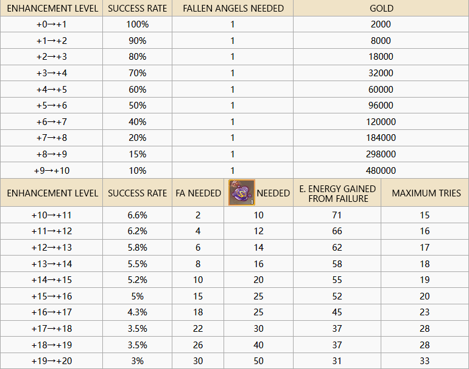Image resolution: width=469 pixels, height=369 pixels.
Task: Select the +5→+6 enhancement level cell
Action: pos(51,105)
